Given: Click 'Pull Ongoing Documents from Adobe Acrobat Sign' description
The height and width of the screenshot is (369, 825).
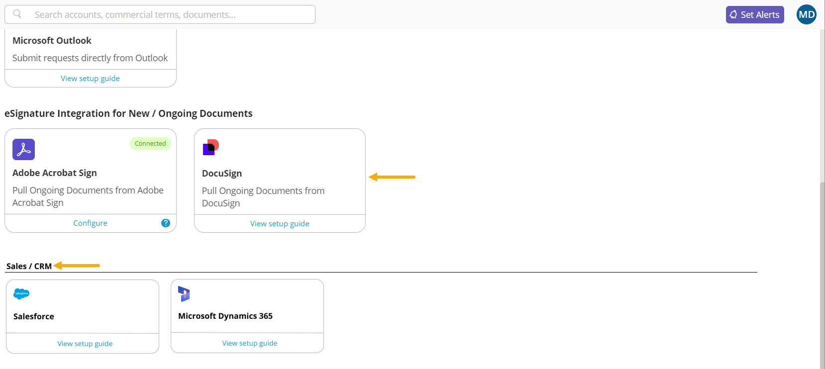Looking at the screenshot, I should pos(88,196).
